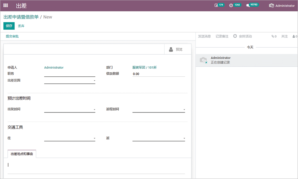Expand the 出差范围 dropdown
Image resolution: width=298 pixels, height=179 pixels.
coord(94,81)
